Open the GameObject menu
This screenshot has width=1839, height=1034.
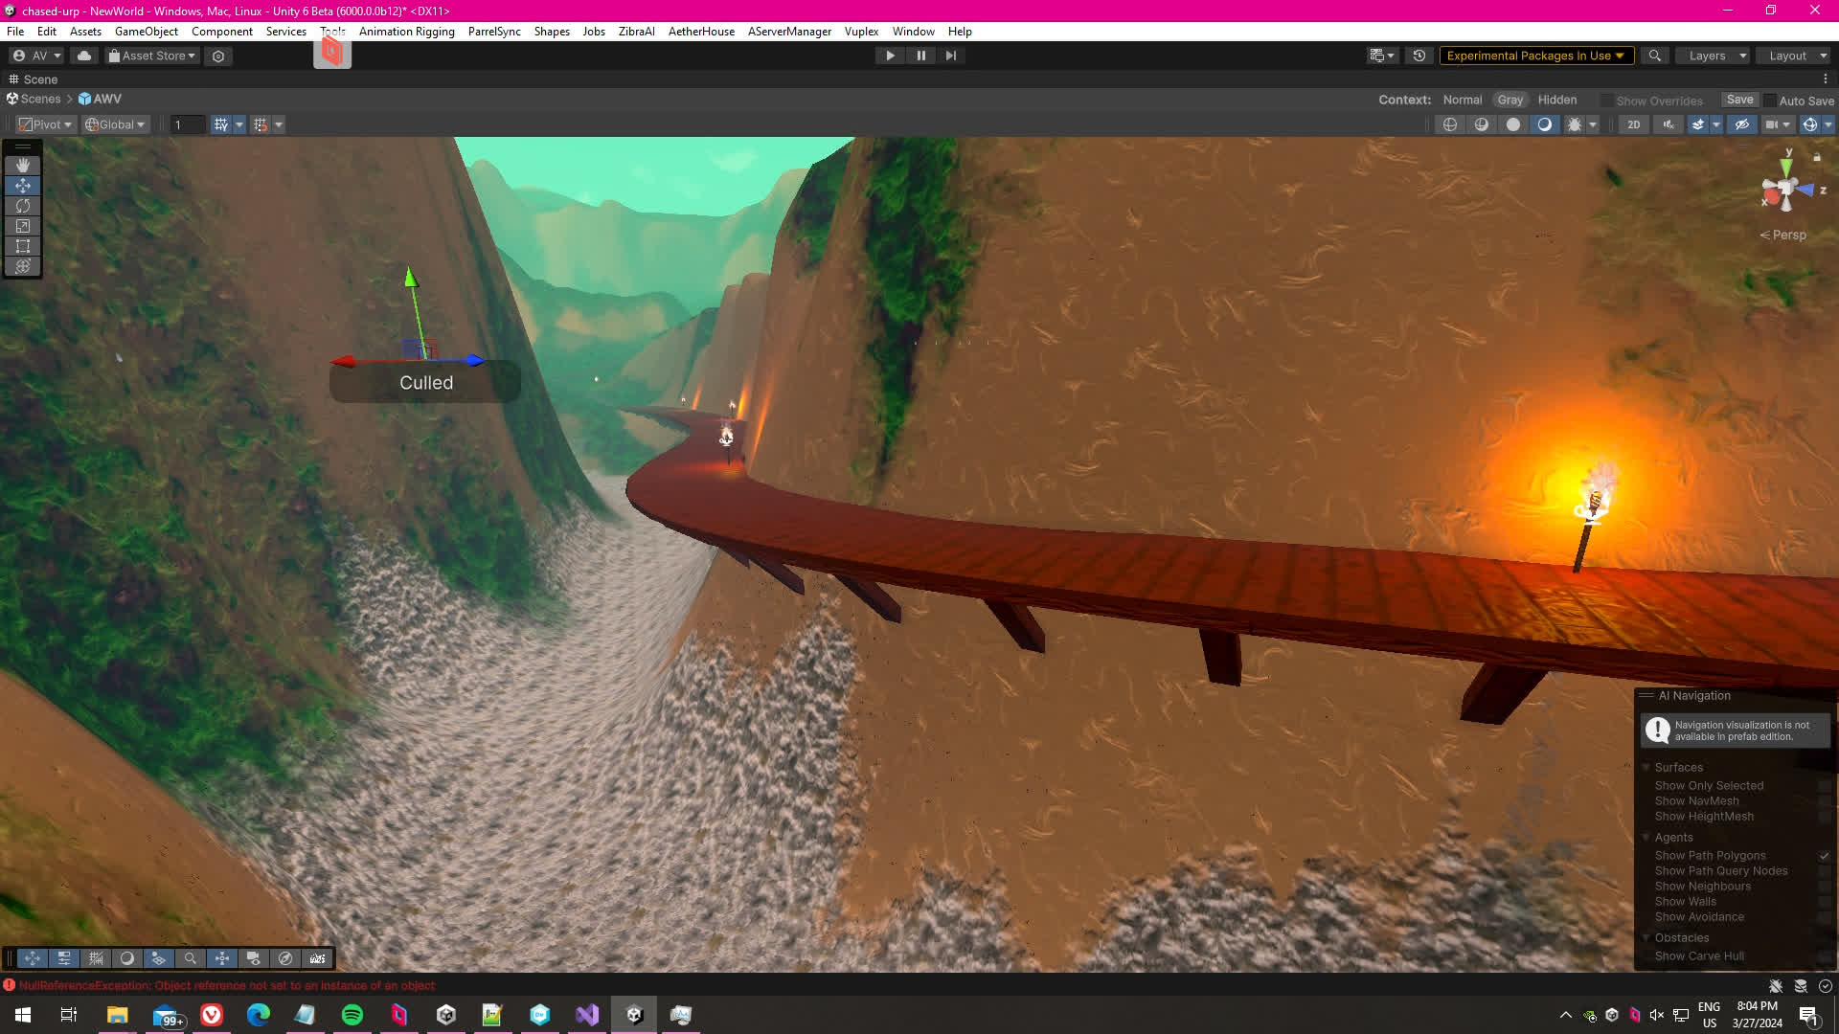(146, 32)
